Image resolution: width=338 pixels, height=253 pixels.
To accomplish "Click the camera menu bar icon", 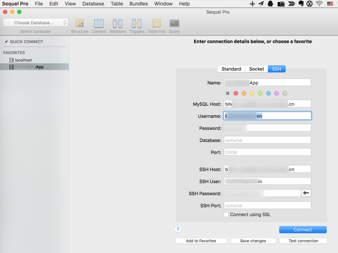I will pyautogui.click(x=281, y=4).
